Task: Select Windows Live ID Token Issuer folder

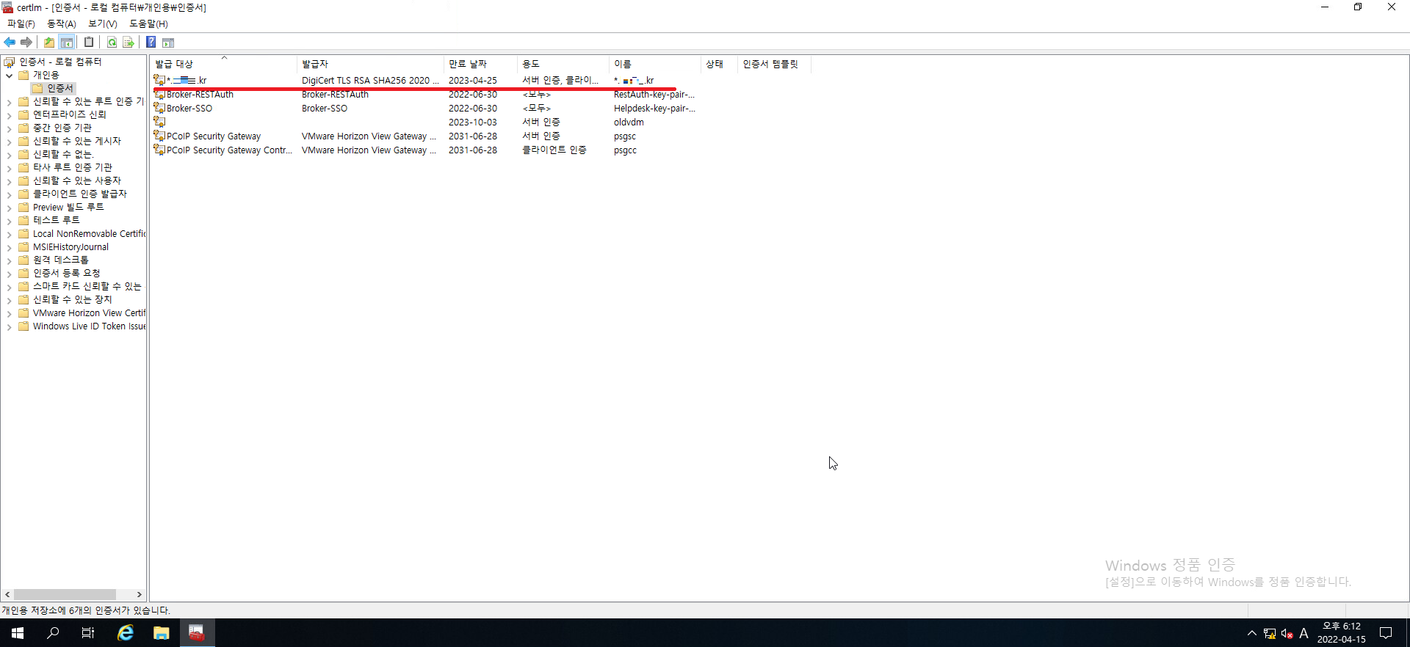Action: [89, 326]
